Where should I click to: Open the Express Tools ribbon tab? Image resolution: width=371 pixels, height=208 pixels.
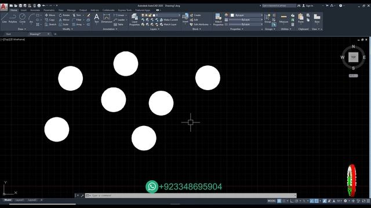tap(125, 10)
